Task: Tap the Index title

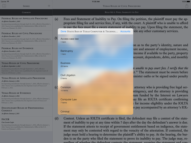Action: 26,6
